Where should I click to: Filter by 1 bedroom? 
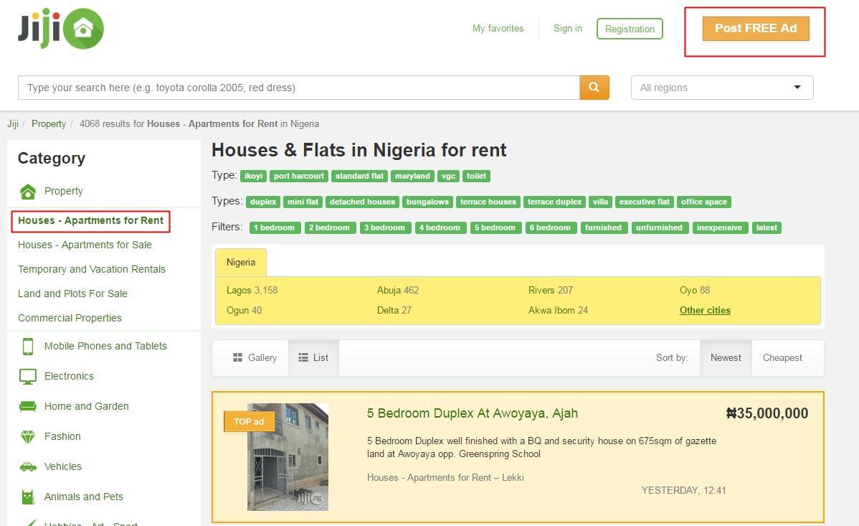[275, 227]
